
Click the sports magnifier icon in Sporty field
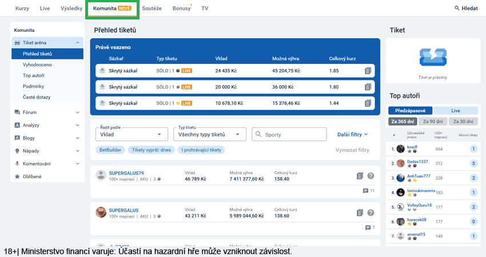click(258, 134)
